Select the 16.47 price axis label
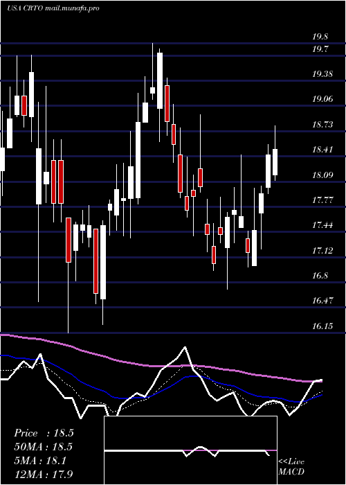 click(322, 300)
